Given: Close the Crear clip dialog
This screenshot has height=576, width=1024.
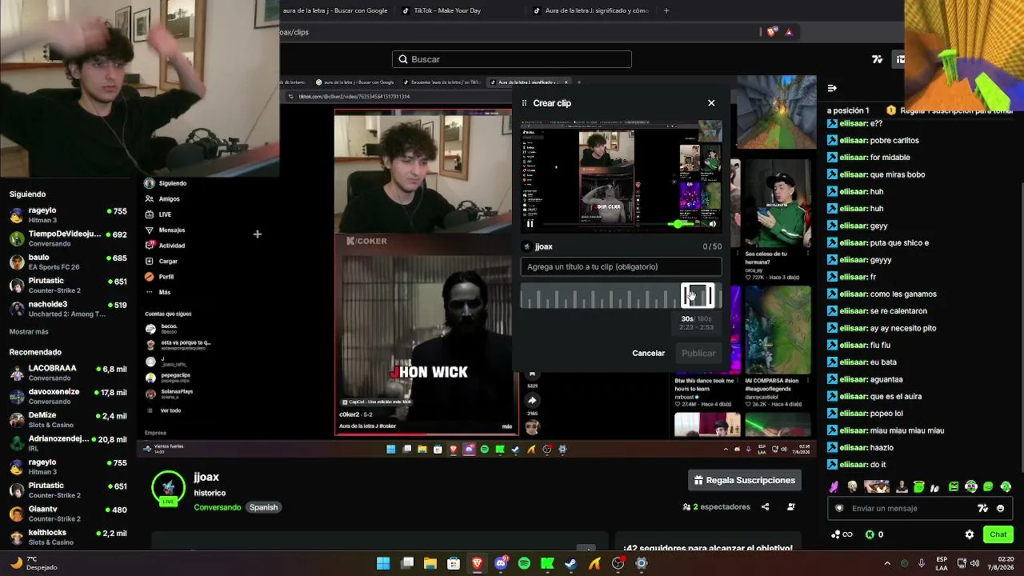Looking at the screenshot, I should [x=711, y=102].
